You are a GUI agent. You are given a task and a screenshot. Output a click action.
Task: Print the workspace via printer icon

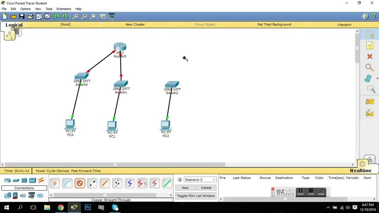(x=30, y=17)
